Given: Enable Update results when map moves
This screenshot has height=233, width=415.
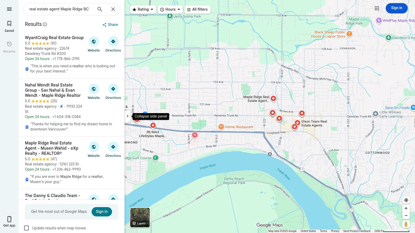Looking at the screenshot, I should [x=26, y=228].
